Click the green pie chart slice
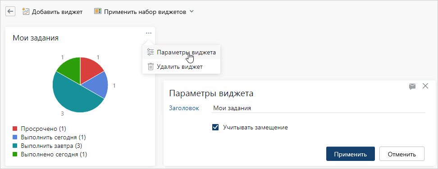The height and width of the screenshot is (169, 438). pyautogui.click(x=72, y=69)
